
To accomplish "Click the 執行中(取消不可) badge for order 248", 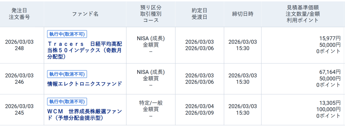I will (67, 34).
